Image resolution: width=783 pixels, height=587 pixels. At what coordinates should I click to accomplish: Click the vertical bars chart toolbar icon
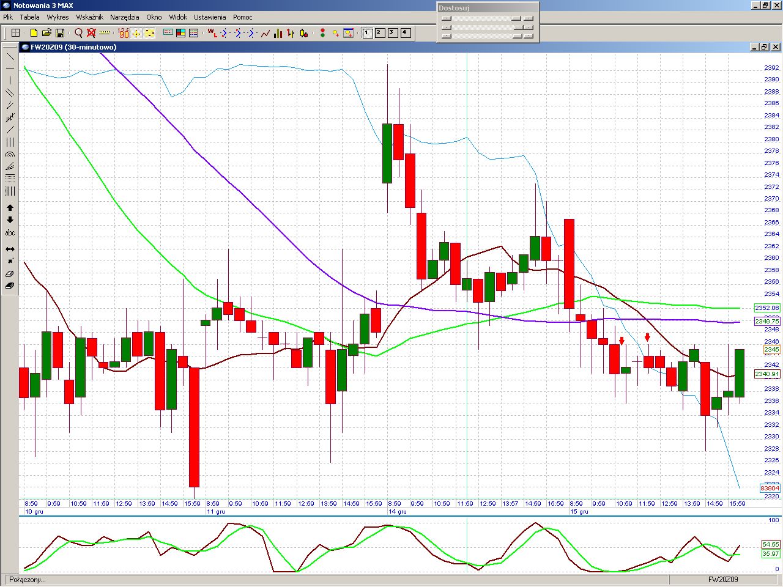coord(278,33)
